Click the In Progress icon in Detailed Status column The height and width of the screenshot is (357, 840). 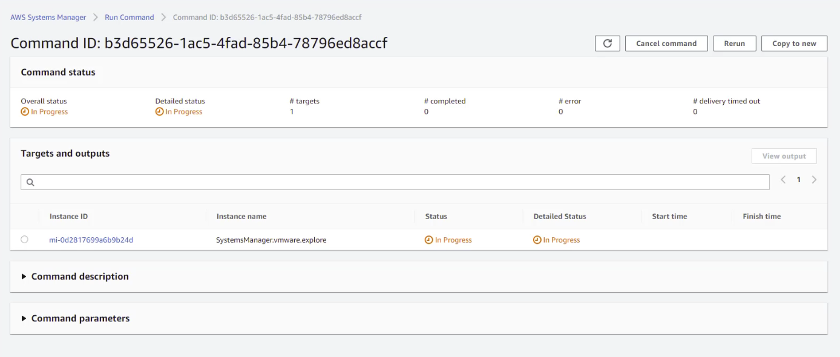coord(536,240)
